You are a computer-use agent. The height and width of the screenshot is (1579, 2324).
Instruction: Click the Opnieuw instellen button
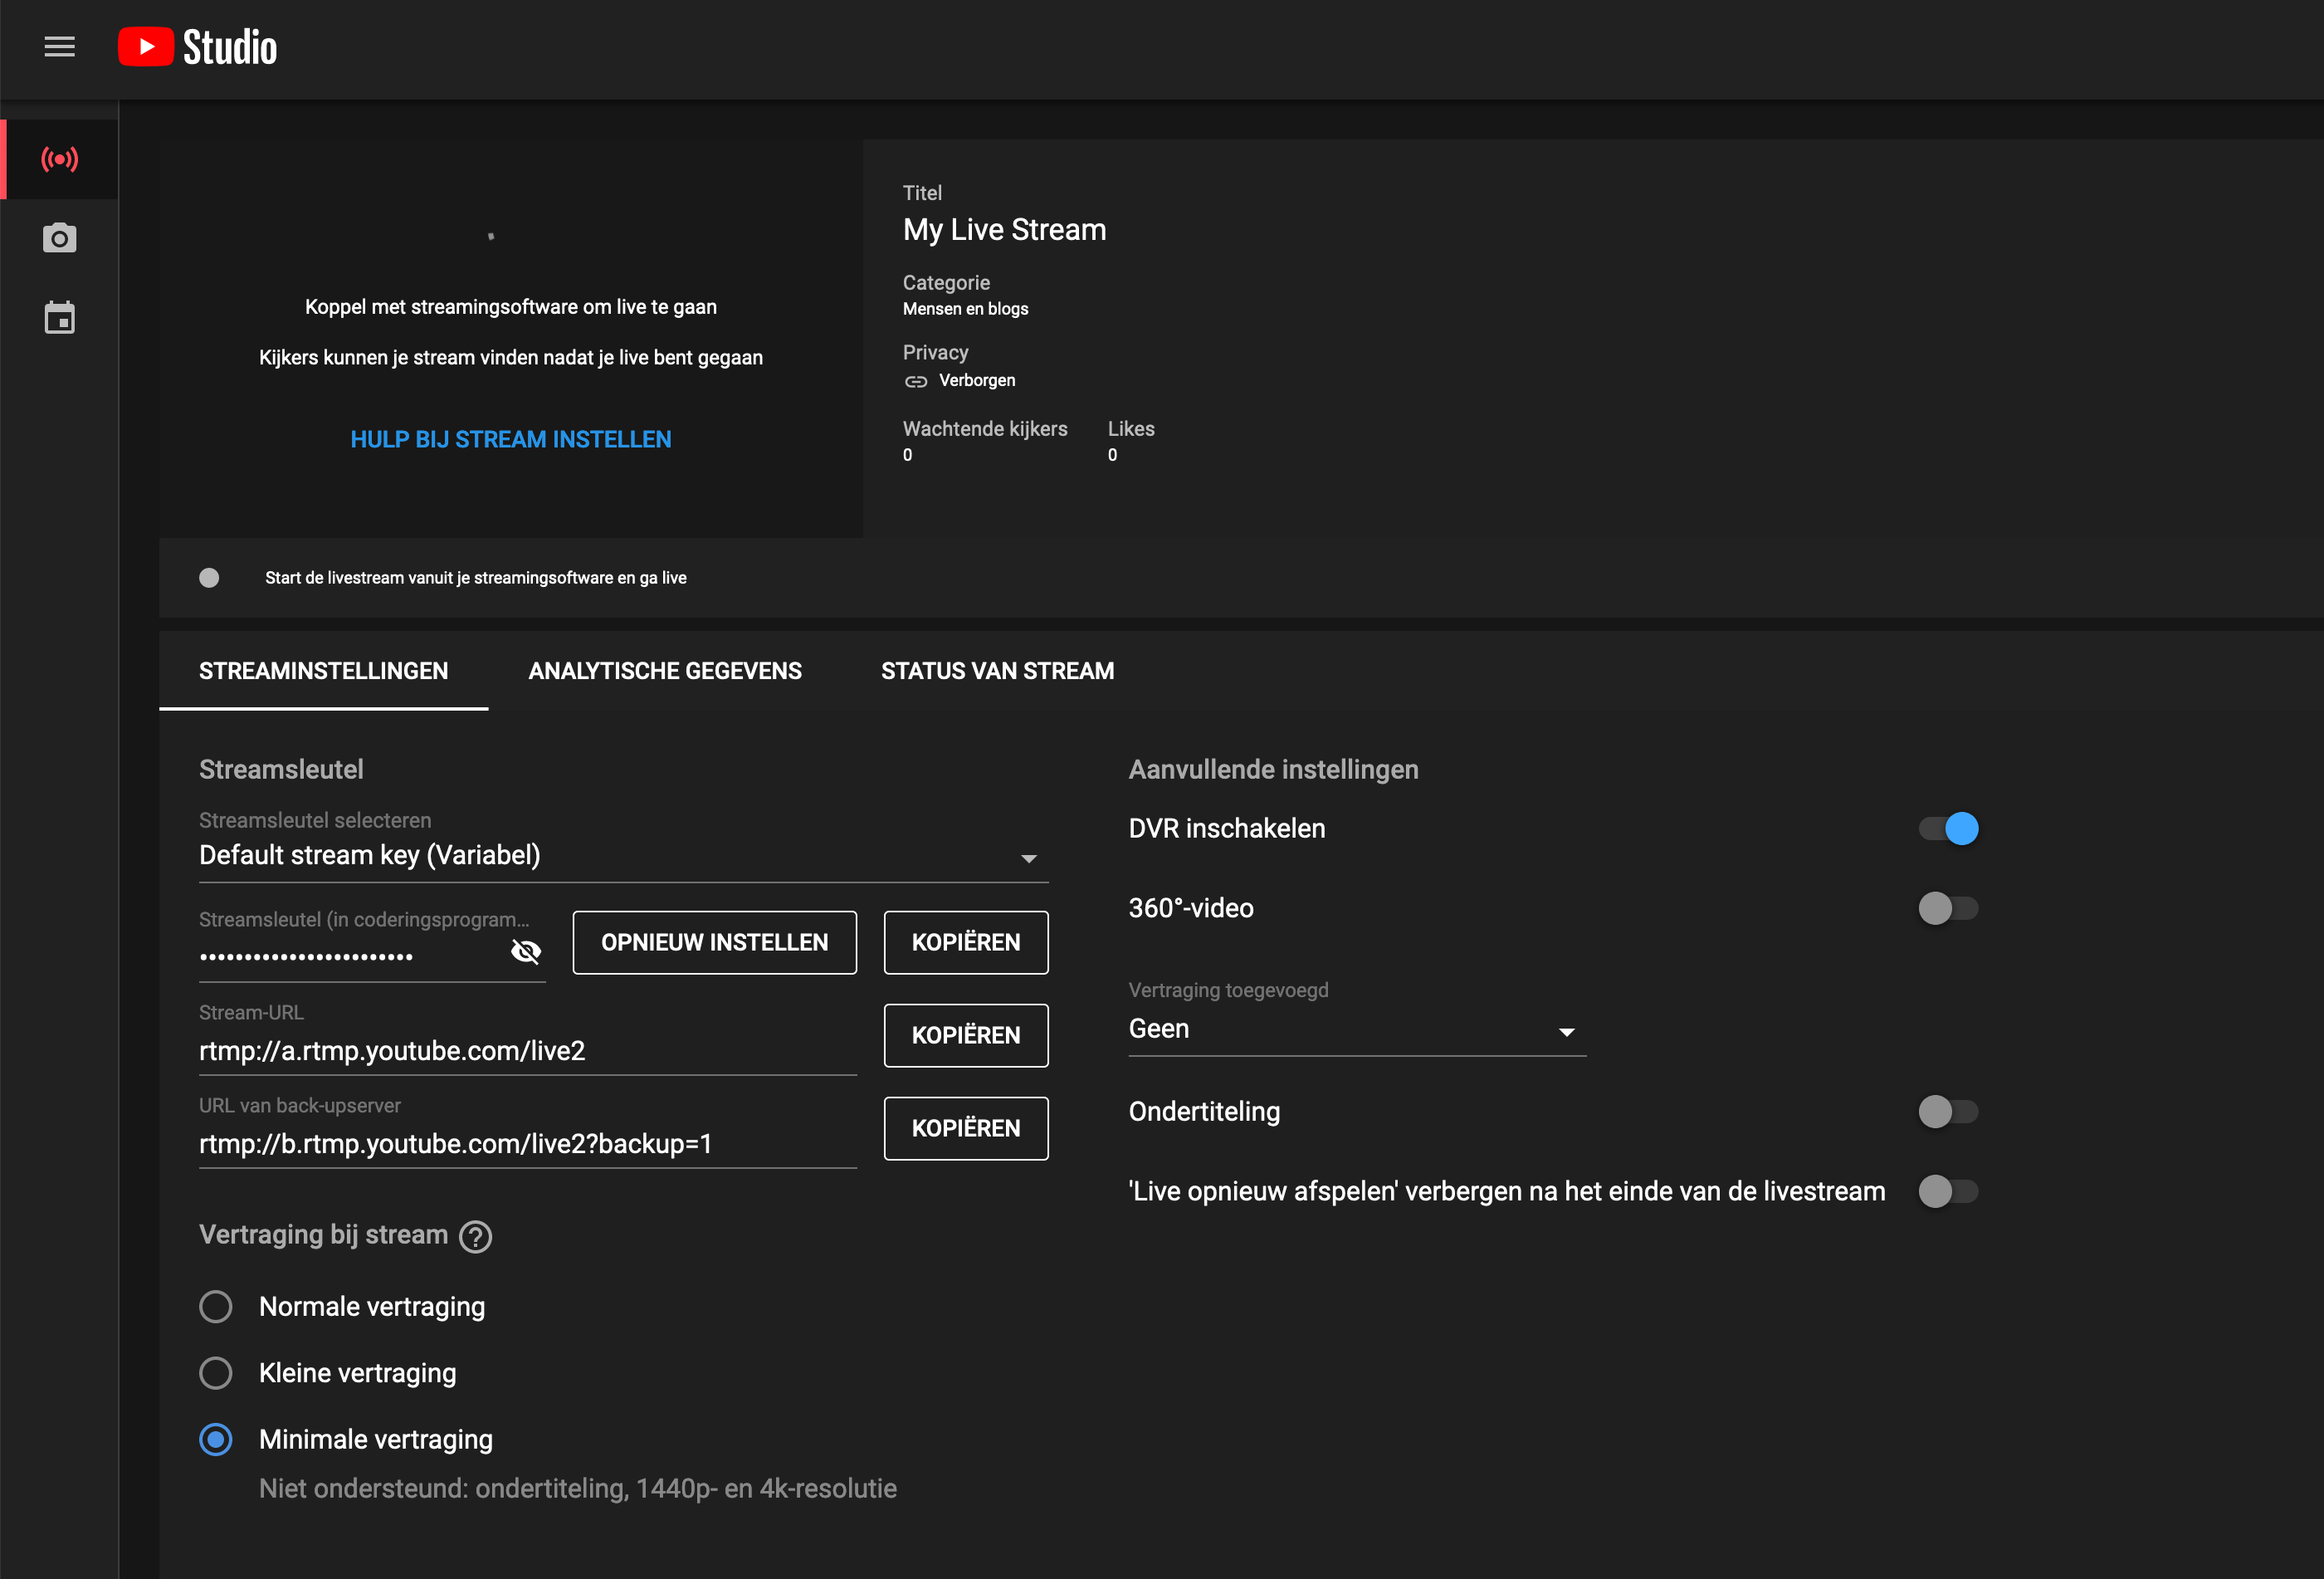point(714,942)
